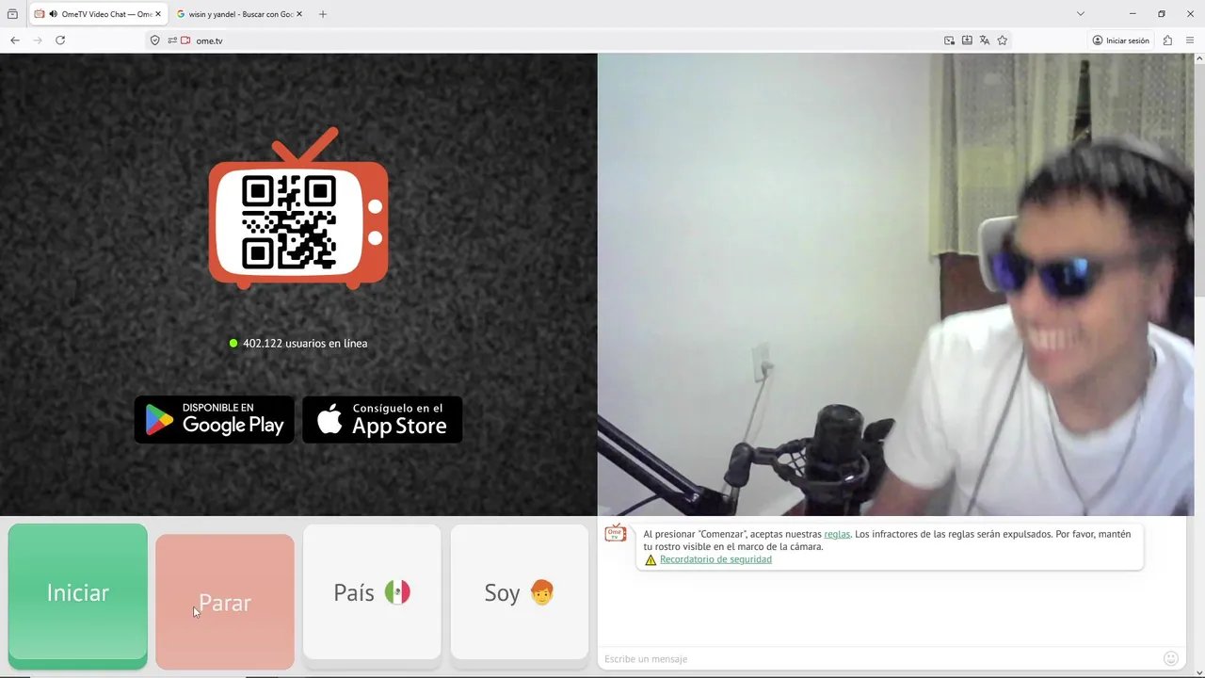Viewport: 1205px width, 678px height.
Task: Reload the current page
Action: click(60, 40)
